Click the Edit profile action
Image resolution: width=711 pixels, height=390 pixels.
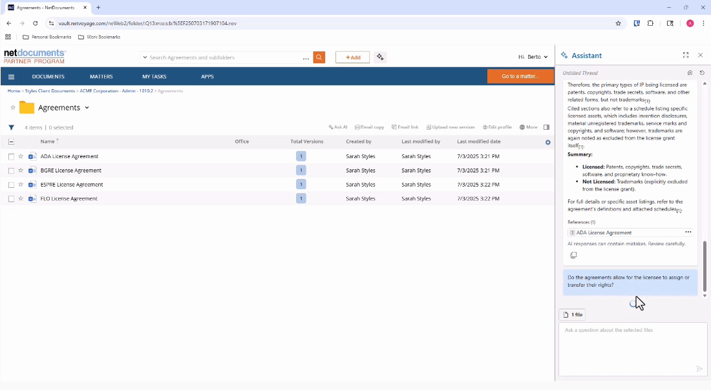click(x=497, y=127)
